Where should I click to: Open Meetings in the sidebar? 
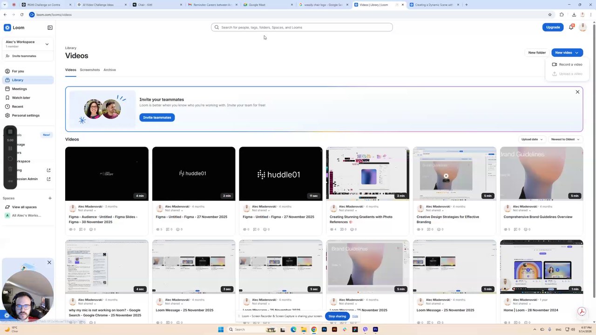coord(27,89)
